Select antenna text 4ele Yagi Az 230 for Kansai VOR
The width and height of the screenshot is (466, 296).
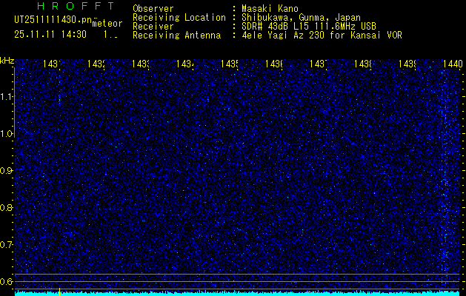point(322,36)
